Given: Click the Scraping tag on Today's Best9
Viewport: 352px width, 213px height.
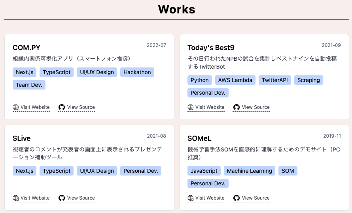Looking at the screenshot, I should [x=308, y=80].
